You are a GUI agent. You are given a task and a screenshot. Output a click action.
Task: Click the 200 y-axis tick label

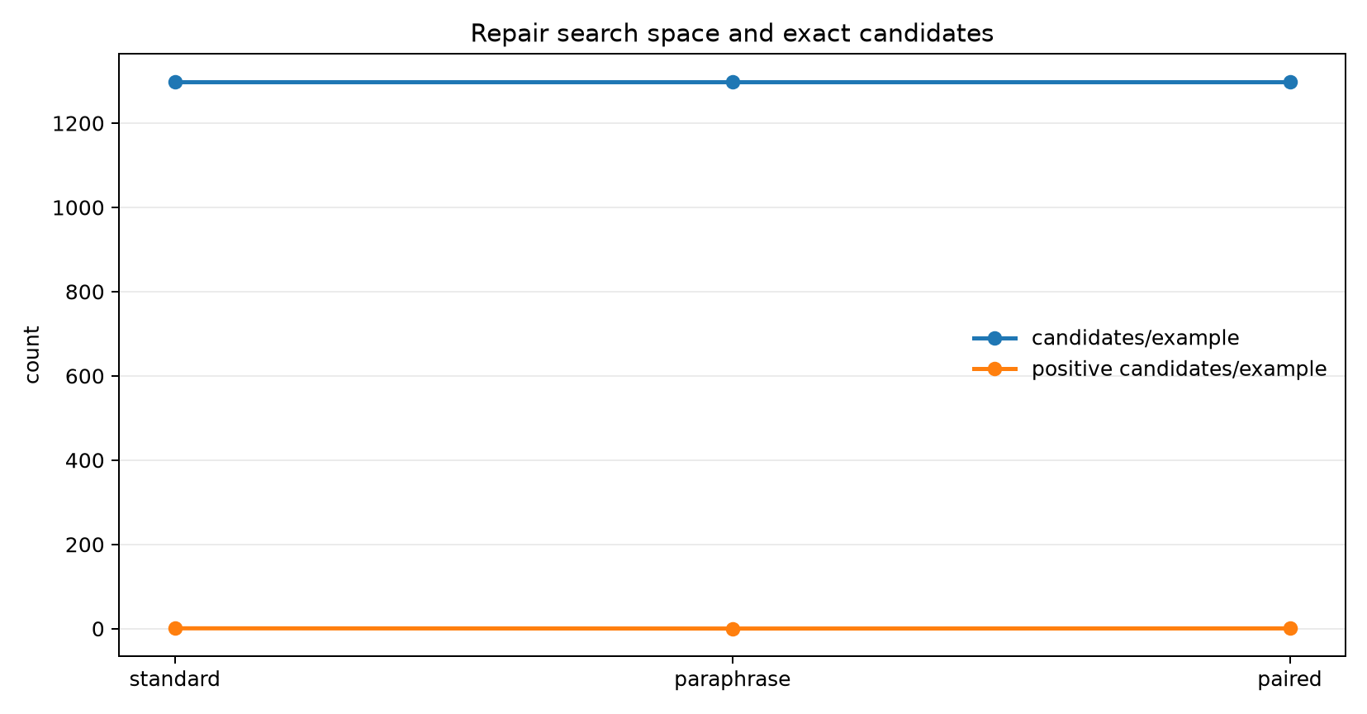pyautogui.click(x=85, y=545)
